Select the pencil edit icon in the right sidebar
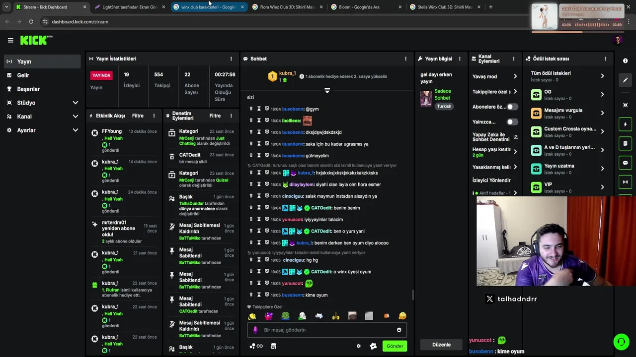Screen dimensions: 636x357 [x=625, y=80]
